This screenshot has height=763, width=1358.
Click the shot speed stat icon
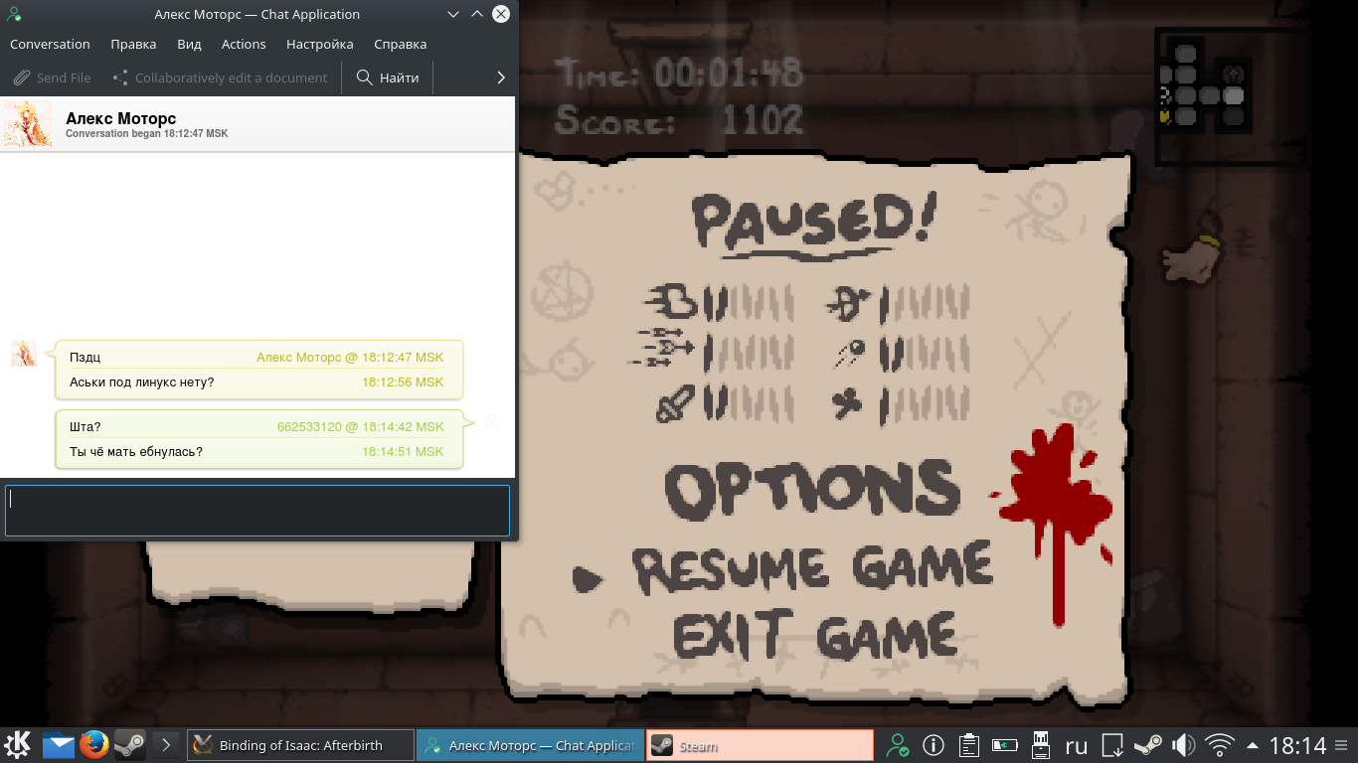coord(849,353)
